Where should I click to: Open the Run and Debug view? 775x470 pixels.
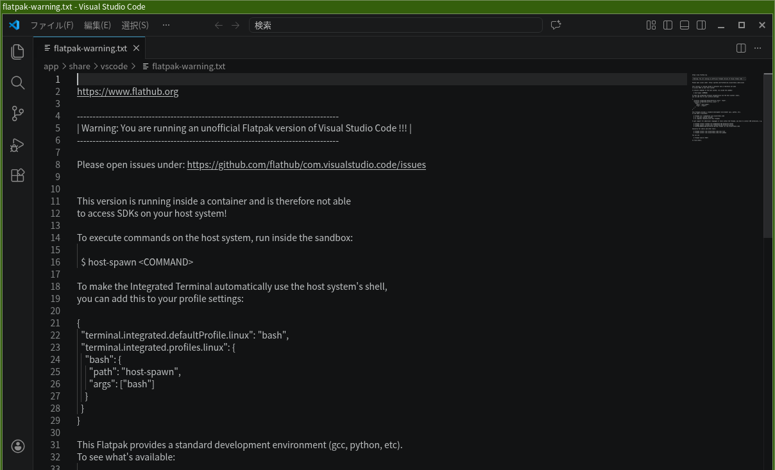tap(18, 145)
